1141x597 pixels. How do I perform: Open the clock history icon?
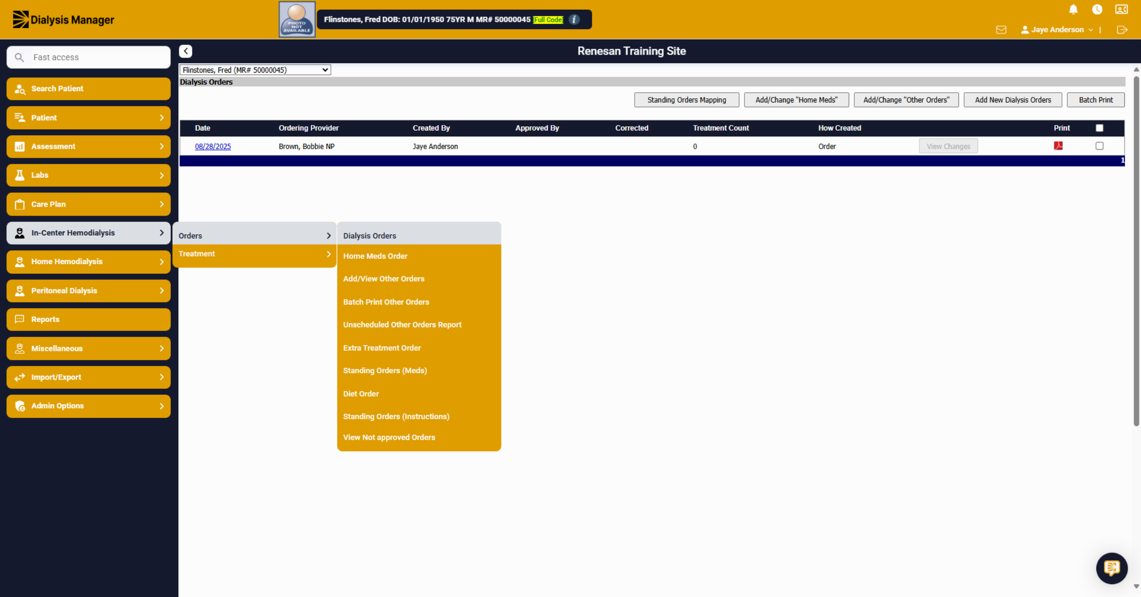coord(1097,9)
